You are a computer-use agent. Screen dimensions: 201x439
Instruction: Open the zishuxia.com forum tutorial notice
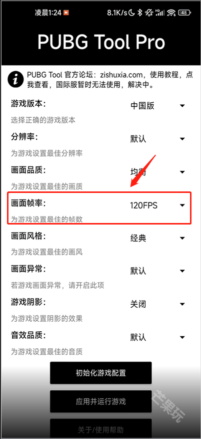[x=109, y=80]
